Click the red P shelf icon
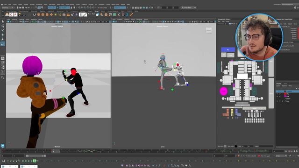299x168 pixels. (x=15, y=14)
